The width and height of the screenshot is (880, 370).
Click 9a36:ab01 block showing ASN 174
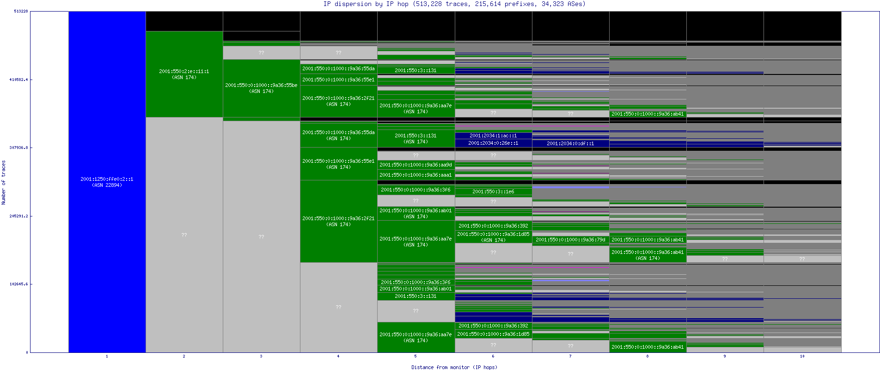click(x=416, y=214)
